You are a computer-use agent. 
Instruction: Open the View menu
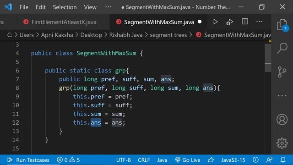tap(90, 7)
